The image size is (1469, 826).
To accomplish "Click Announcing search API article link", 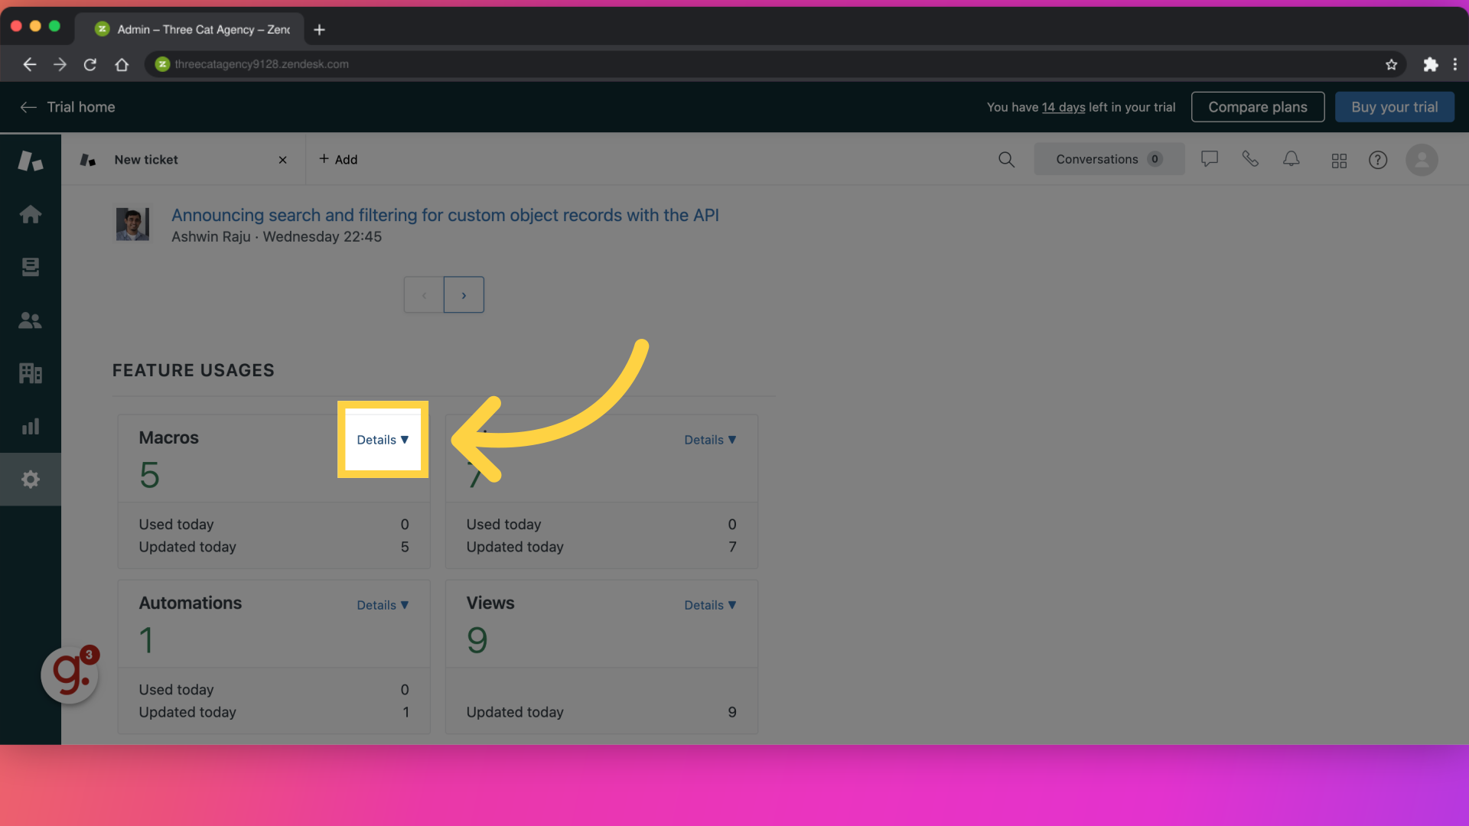I will (444, 214).
